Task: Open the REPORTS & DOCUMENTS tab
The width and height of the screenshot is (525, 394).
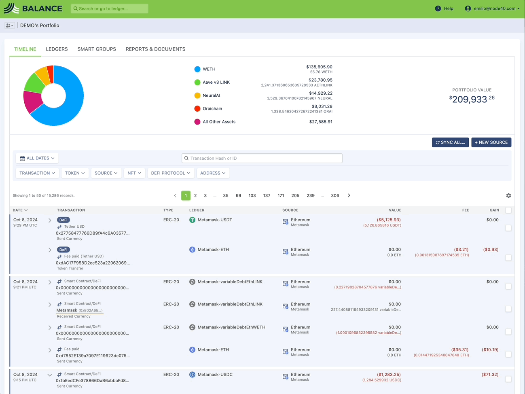Action: (155, 49)
